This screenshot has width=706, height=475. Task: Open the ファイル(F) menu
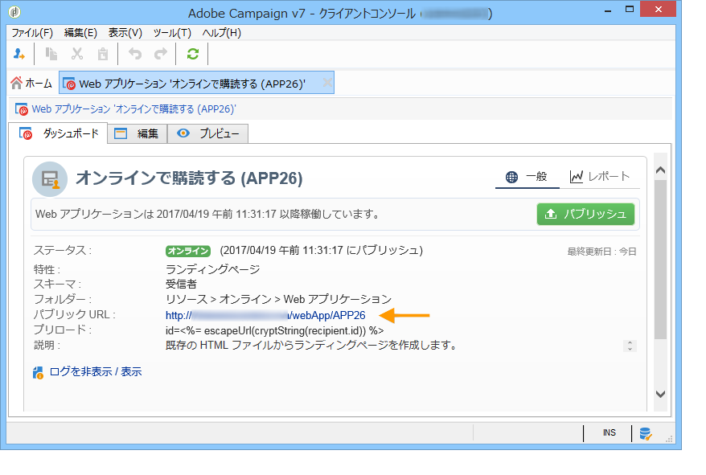[x=32, y=33]
